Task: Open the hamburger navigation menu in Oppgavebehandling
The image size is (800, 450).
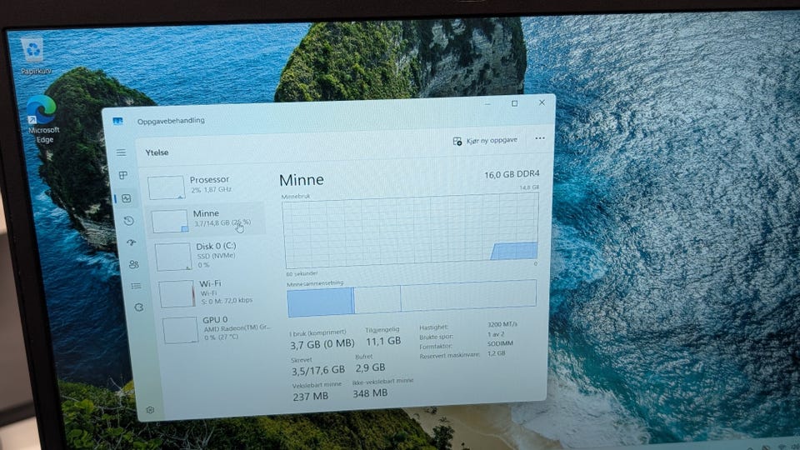Action: [121, 152]
